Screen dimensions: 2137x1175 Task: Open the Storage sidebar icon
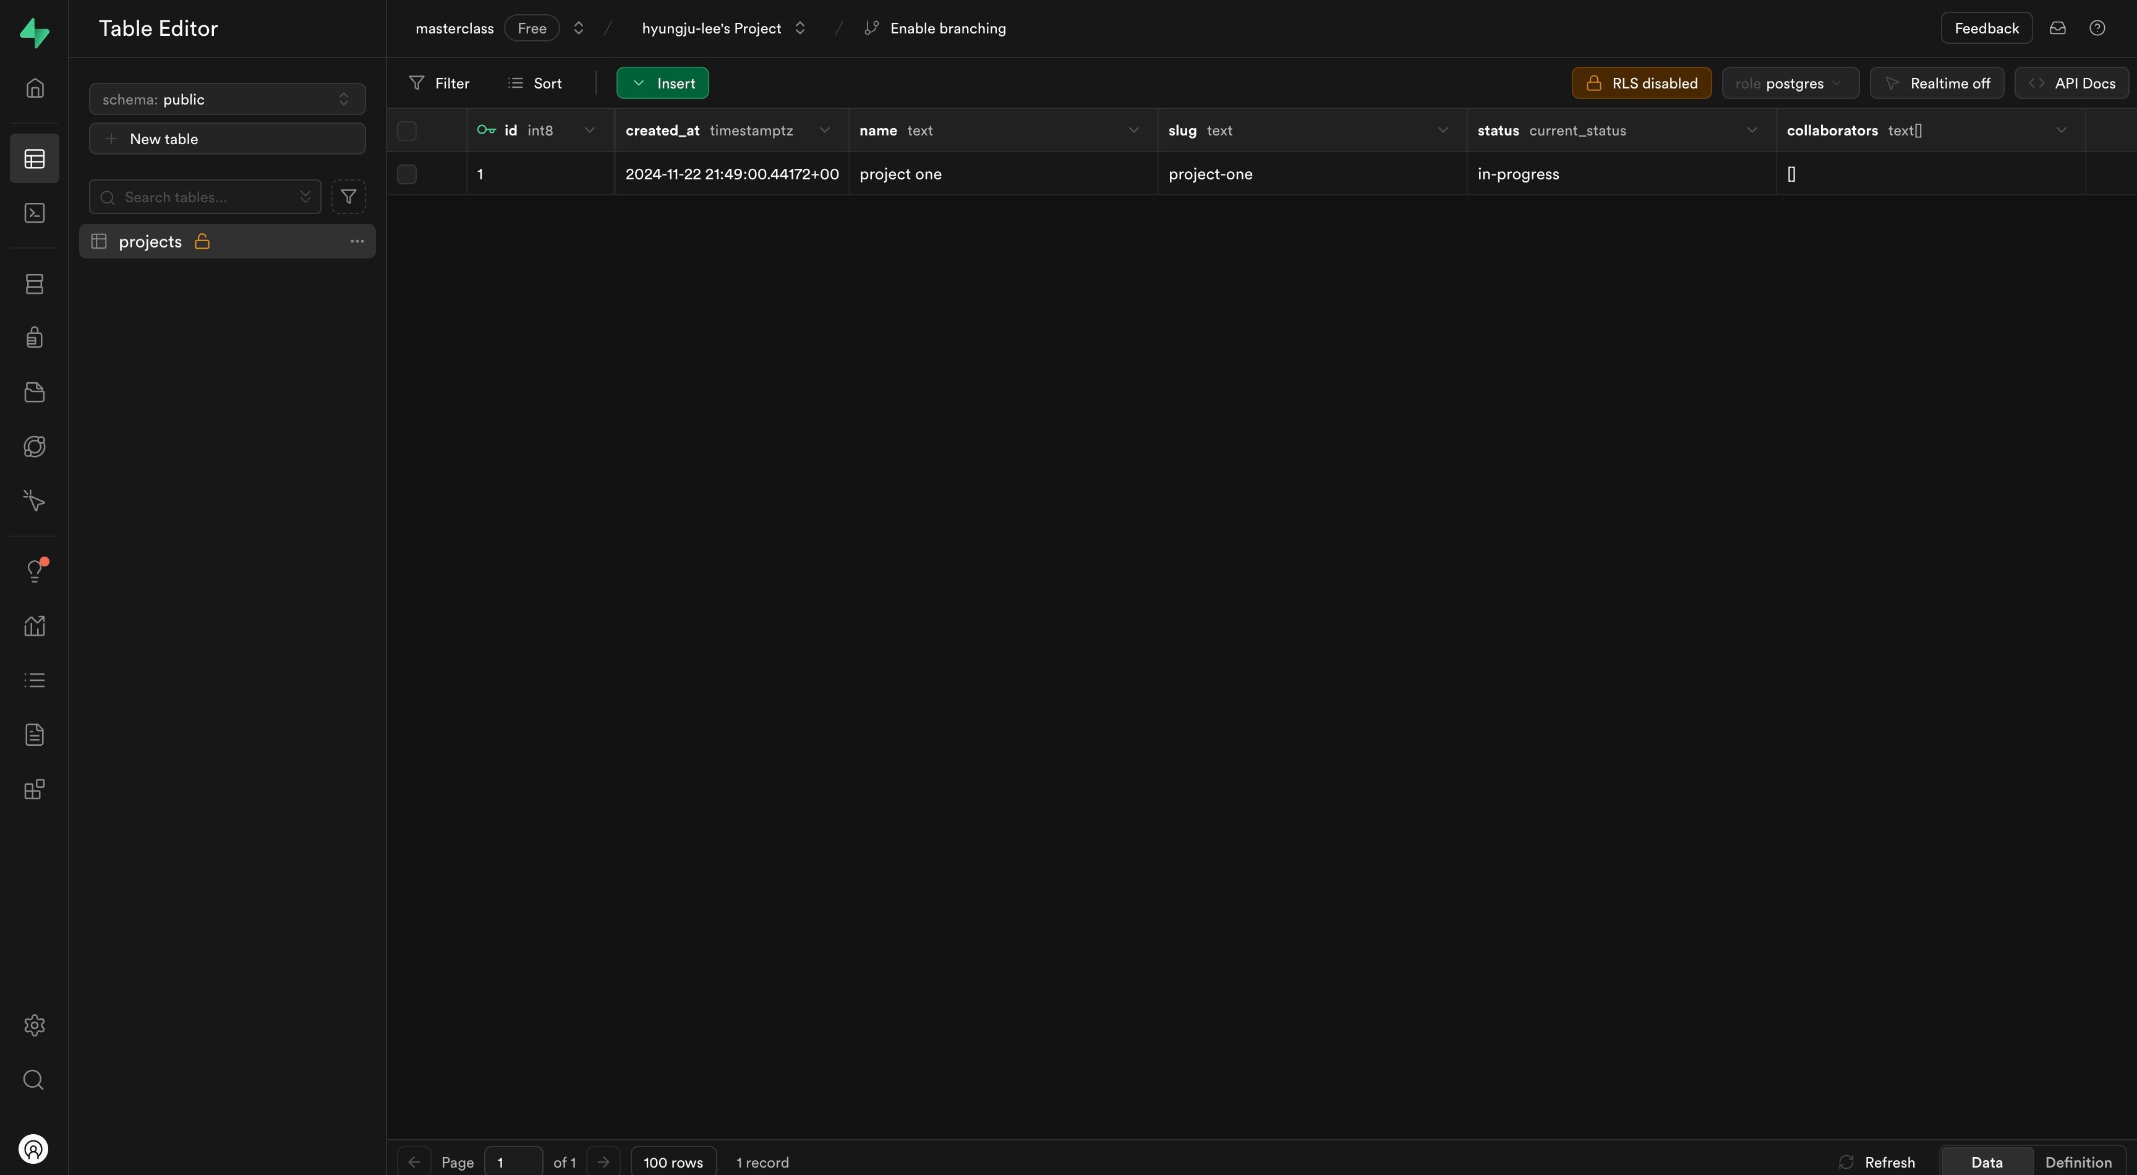pos(34,393)
